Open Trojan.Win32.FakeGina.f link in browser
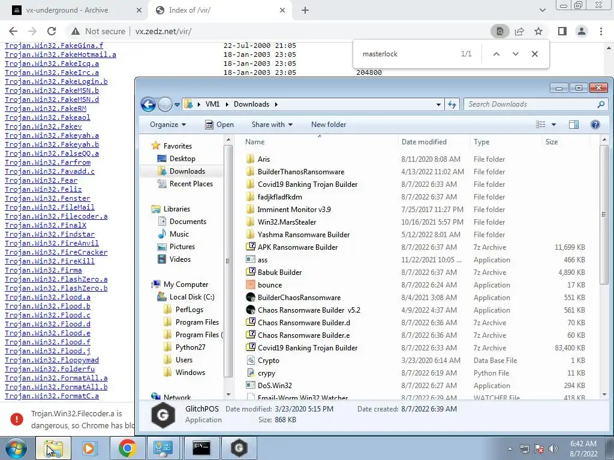Viewport: 614px width, 460px height. tap(54, 46)
